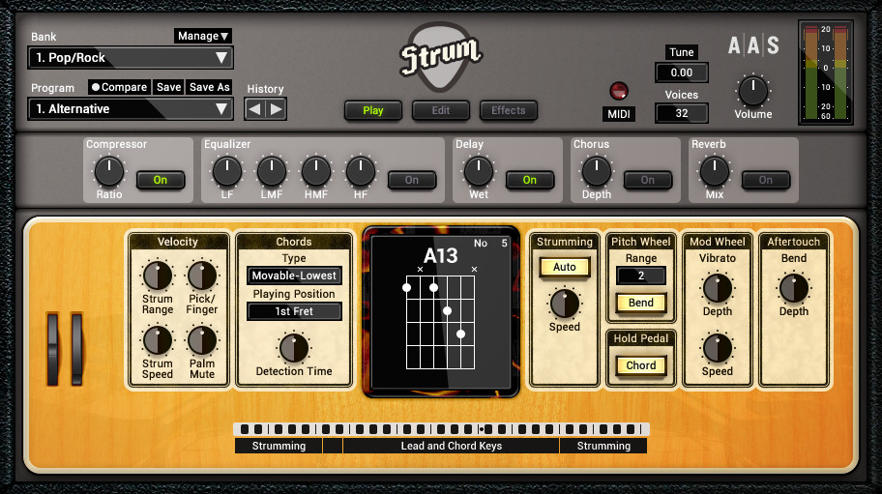
Task: Open the chord Type Movable-Lowest selector
Action: (294, 276)
